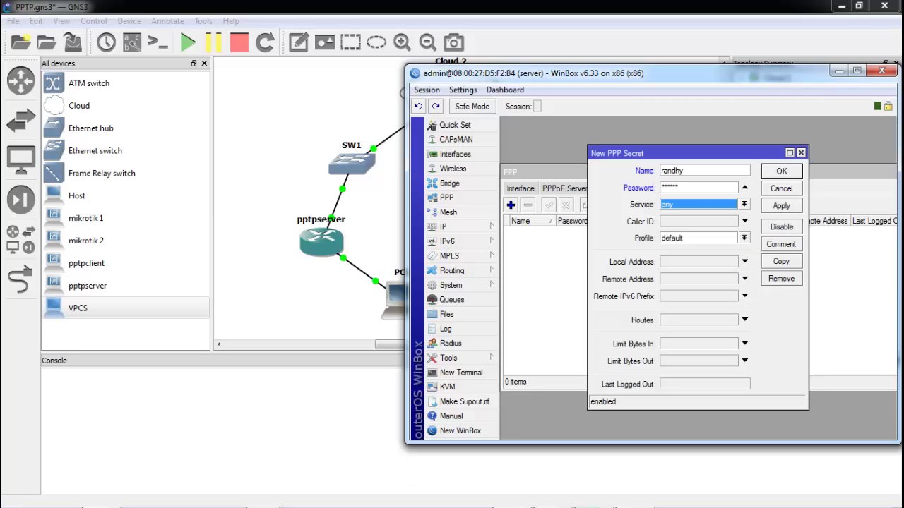
Task: Stop all nodes with the red square icon
Action: click(239, 42)
